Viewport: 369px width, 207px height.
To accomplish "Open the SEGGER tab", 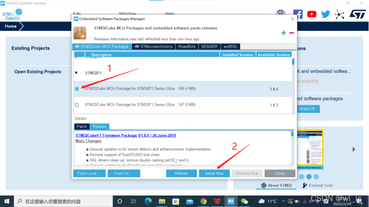I will click(209, 47).
